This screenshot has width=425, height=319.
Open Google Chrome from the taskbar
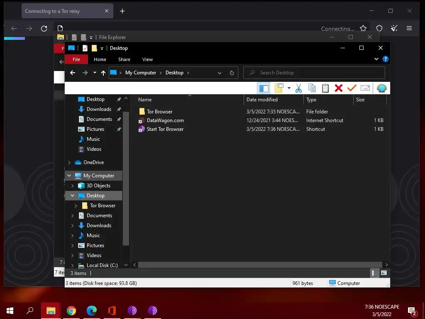point(71,311)
